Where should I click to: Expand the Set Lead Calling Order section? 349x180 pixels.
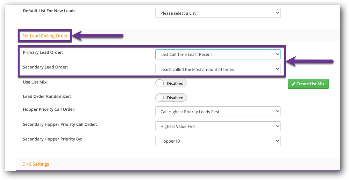pyautogui.click(x=45, y=36)
